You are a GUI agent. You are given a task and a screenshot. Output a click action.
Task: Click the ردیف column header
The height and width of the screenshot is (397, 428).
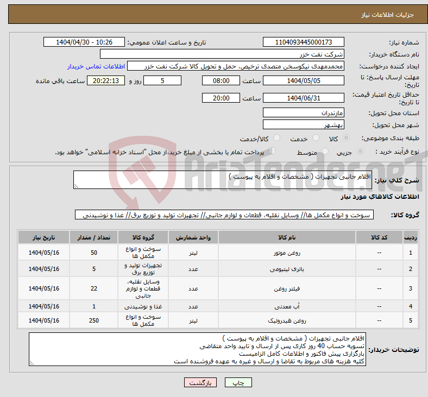410,237
